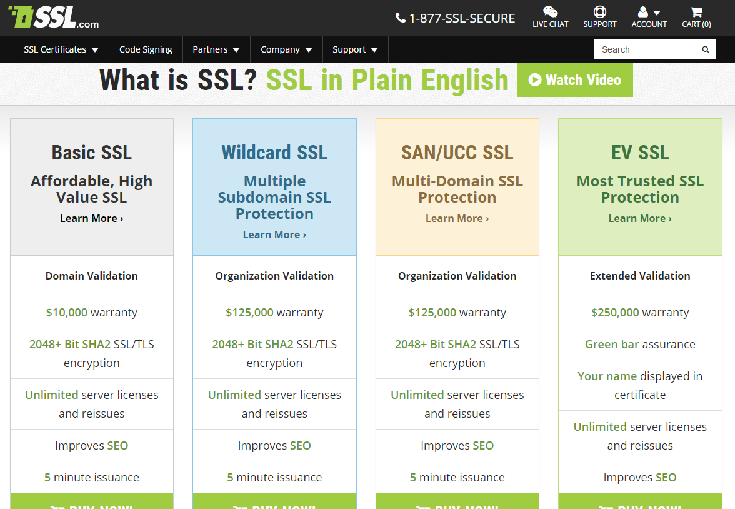Expand the Company menu arrow
The width and height of the screenshot is (735, 509).
pos(309,50)
